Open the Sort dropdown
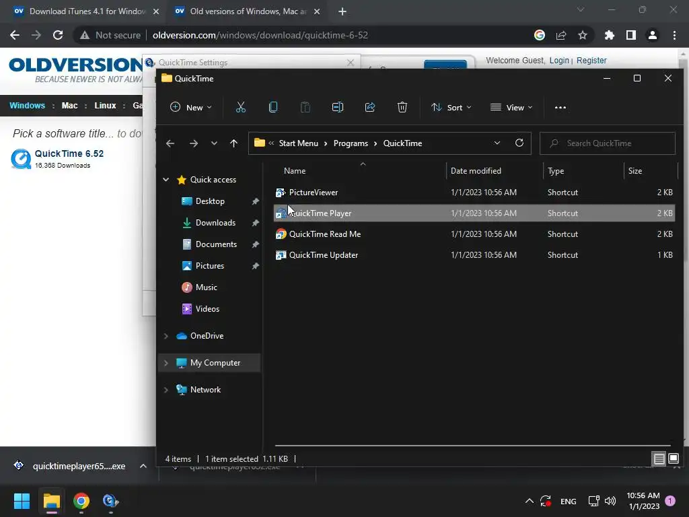 click(x=451, y=107)
